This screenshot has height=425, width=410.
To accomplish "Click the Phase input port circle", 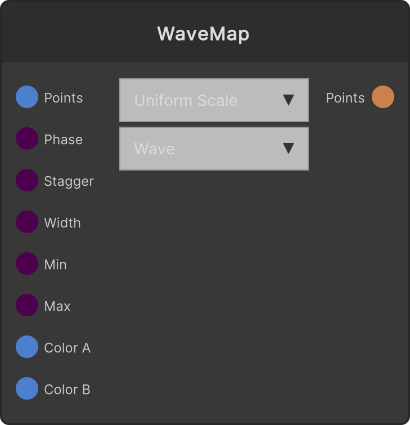I will [27, 138].
